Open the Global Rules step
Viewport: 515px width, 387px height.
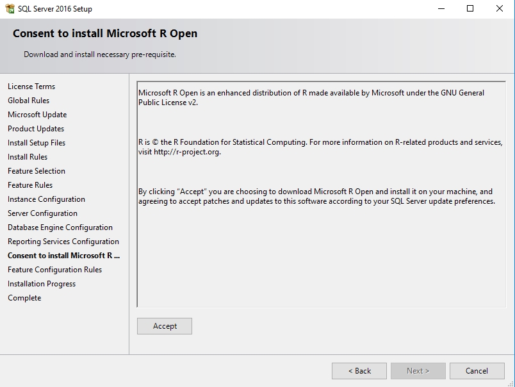[x=28, y=101]
